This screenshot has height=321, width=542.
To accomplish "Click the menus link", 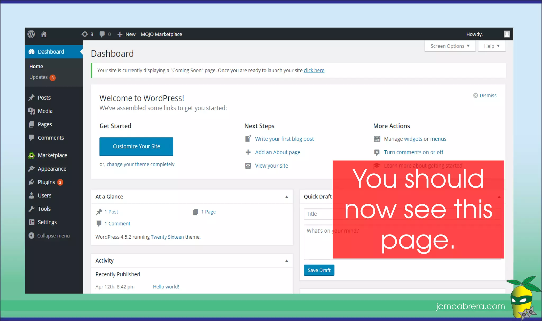I will tap(438, 139).
